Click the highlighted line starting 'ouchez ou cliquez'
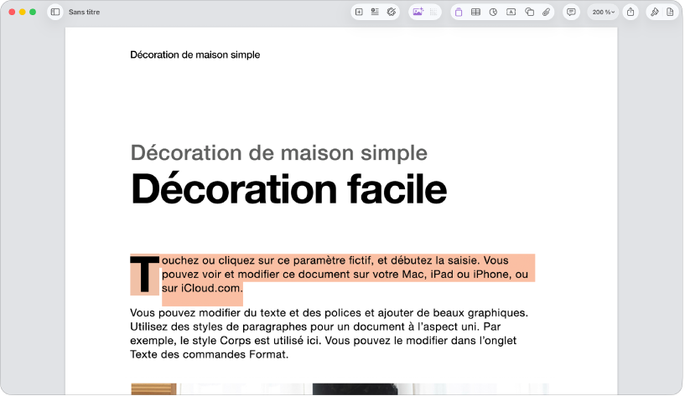 (x=335, y=260)
